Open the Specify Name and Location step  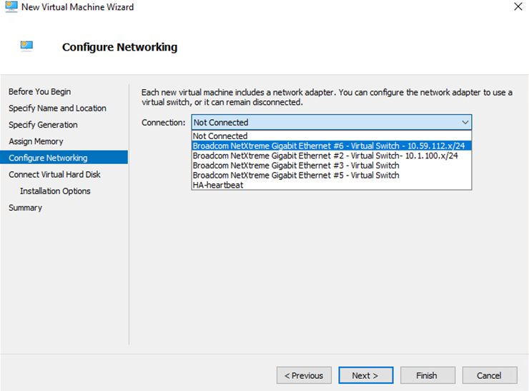pyautogui.click(x=57, y=108)
